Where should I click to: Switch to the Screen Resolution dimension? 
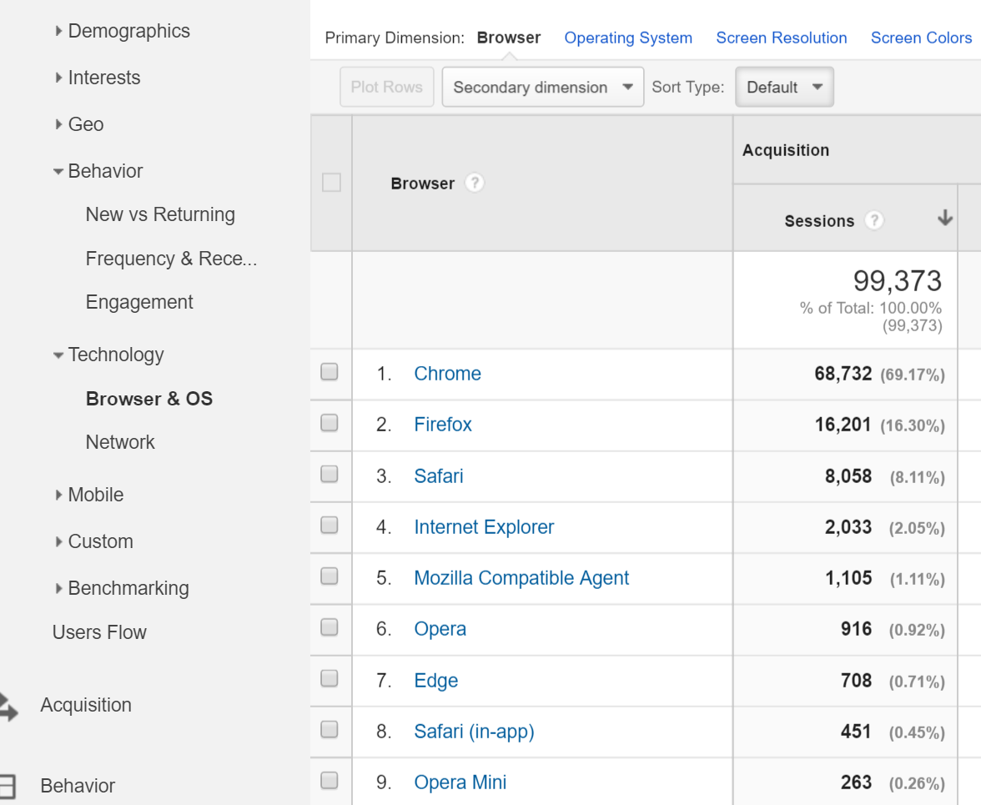(781, 38)
